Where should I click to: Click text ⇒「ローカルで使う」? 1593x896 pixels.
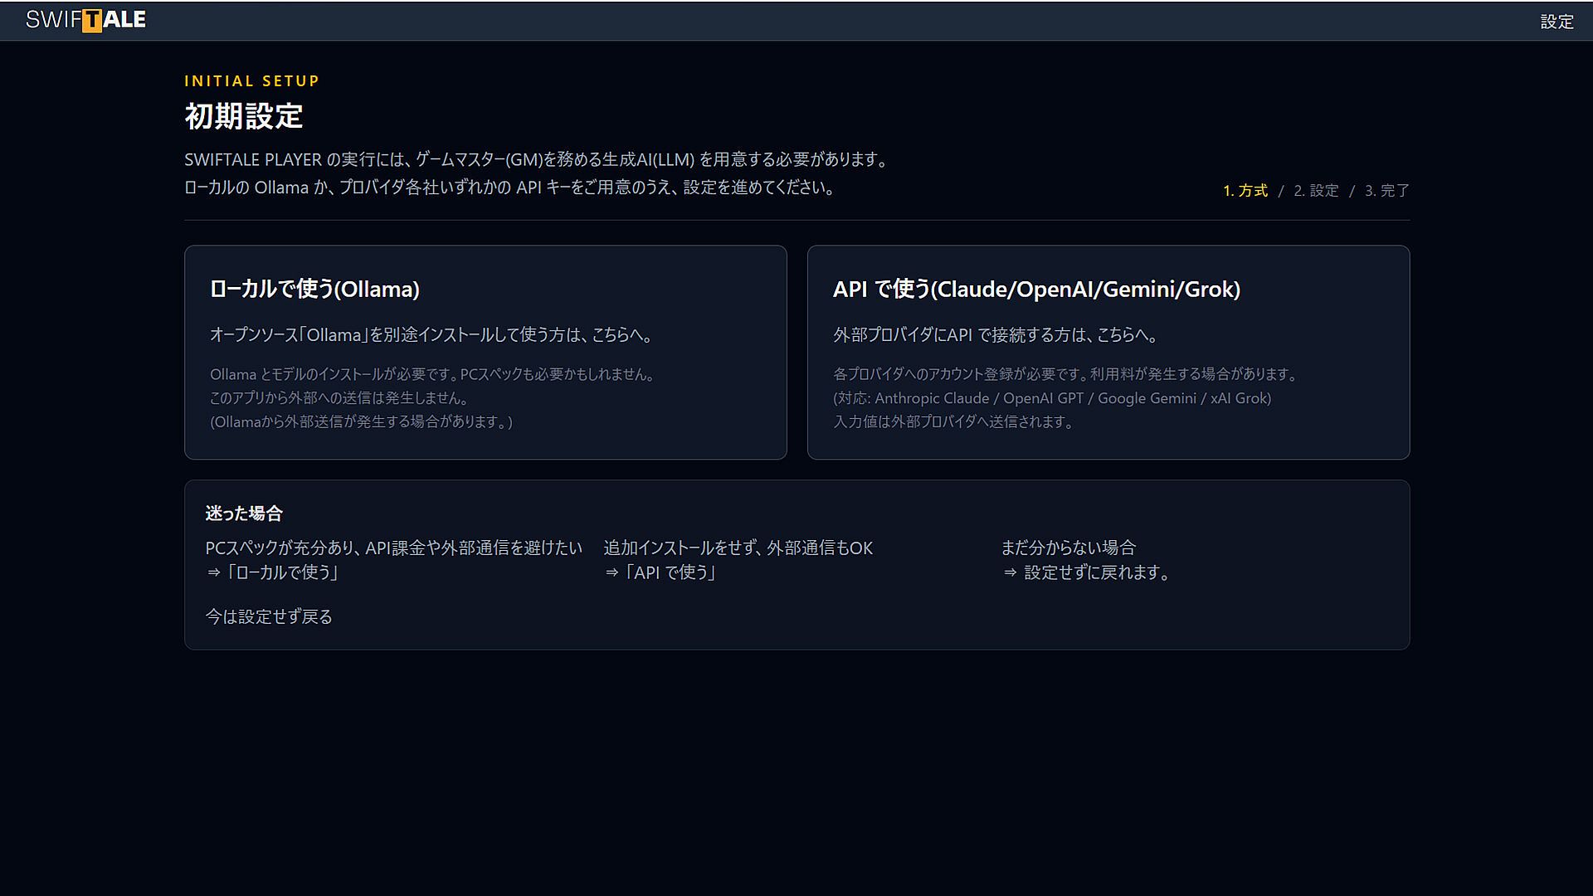click(273, 572)
